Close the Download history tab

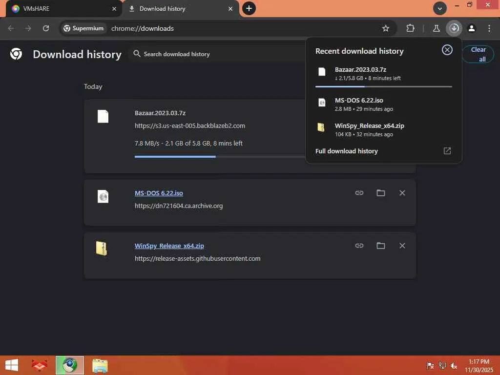point(230,9)
